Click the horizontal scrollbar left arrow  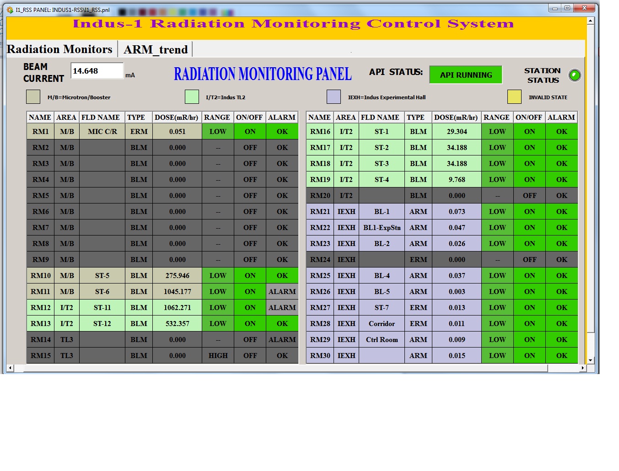[10, 368]
